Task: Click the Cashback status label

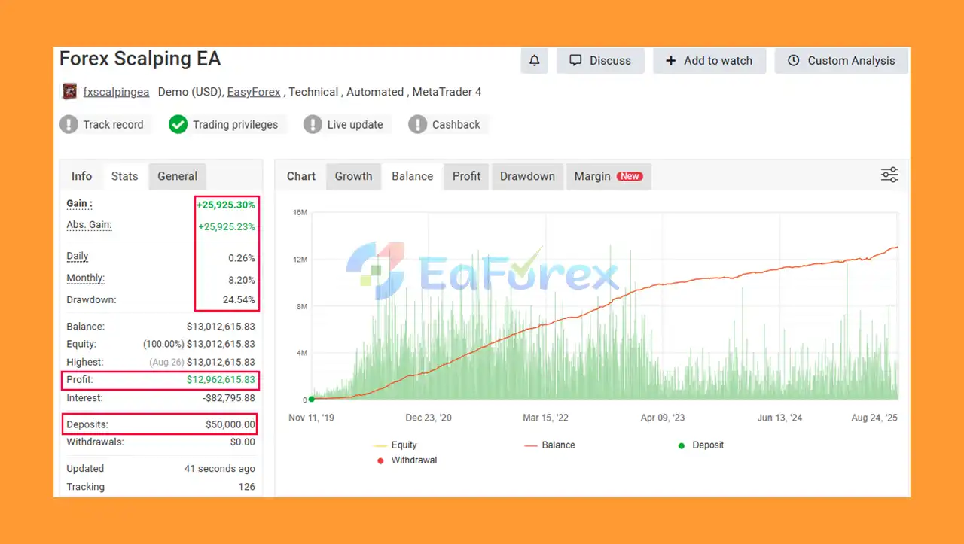Action: point(456,125)
